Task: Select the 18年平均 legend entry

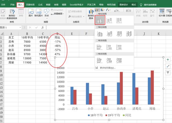Action: coord(95,115)
